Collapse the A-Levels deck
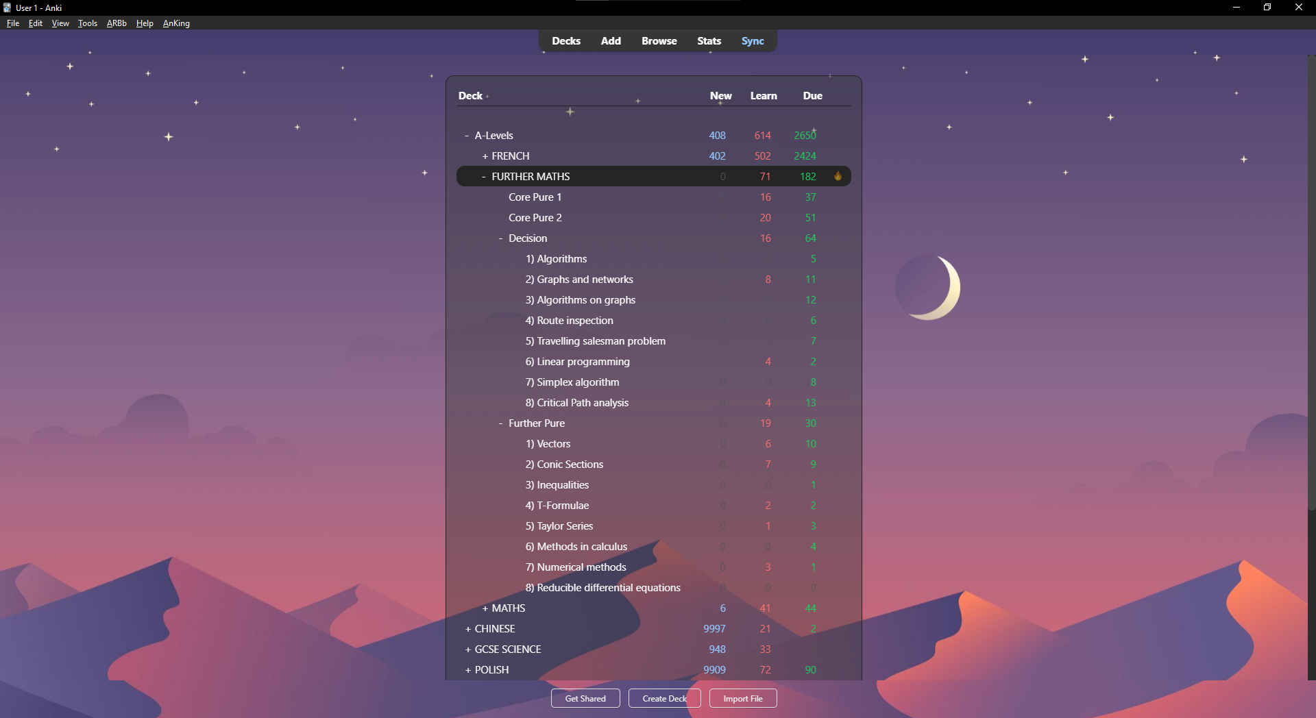Viewport: 1316px width, 718px height. click(x=467, y=136)
